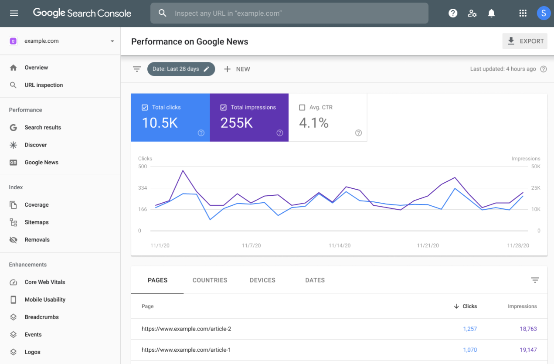Click the filter icon beside the date chip

coord(137,69)
